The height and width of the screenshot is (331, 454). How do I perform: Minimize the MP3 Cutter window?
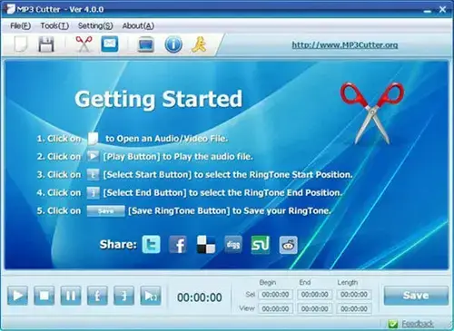(428, 10)
